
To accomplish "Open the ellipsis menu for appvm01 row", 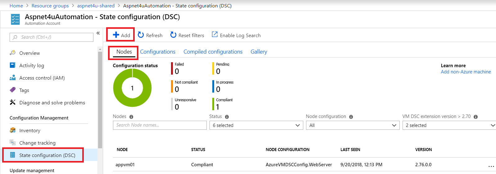I will click(491, 166).
